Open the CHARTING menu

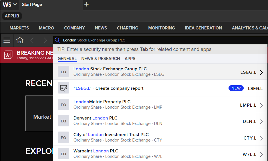(128, 28)
